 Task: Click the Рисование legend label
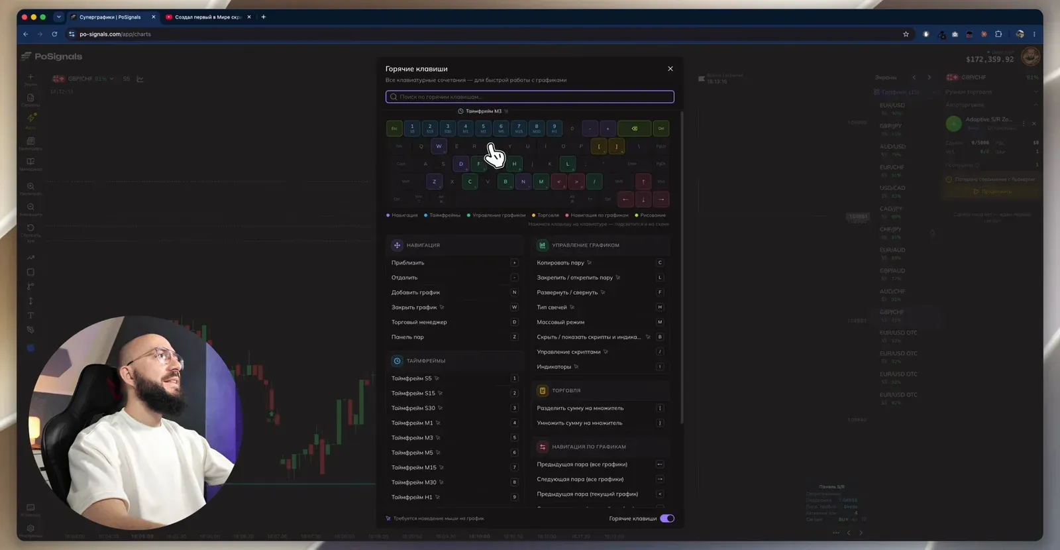(x=650, y=215)
